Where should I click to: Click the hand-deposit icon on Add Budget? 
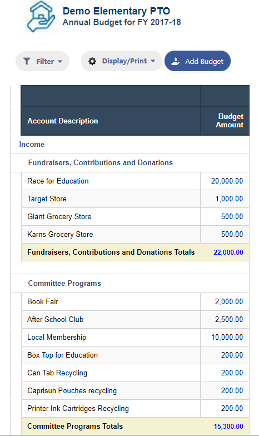176,61
